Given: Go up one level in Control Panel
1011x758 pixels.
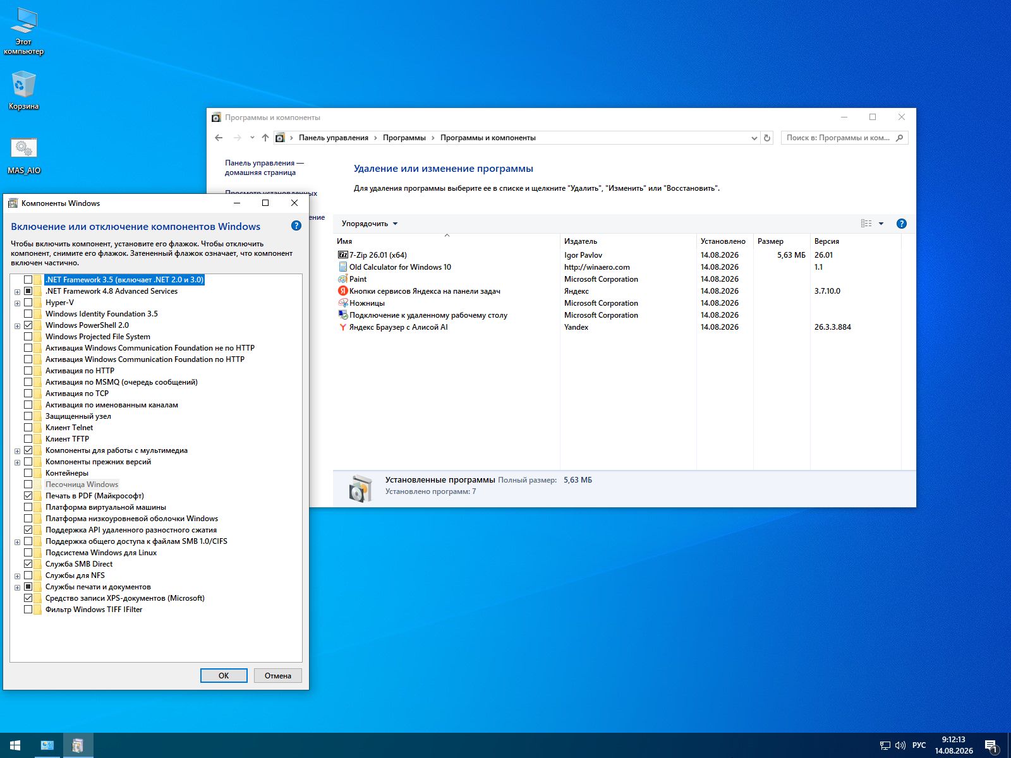Looking at the screenshot, I should (265, 138).
